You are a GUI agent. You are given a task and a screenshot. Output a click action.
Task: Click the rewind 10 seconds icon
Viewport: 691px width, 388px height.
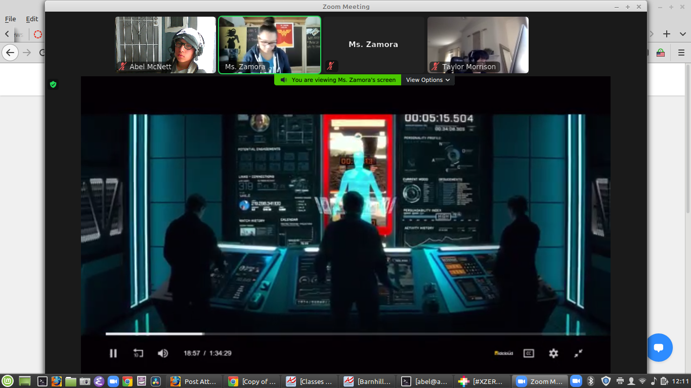[x=138, y=353]
